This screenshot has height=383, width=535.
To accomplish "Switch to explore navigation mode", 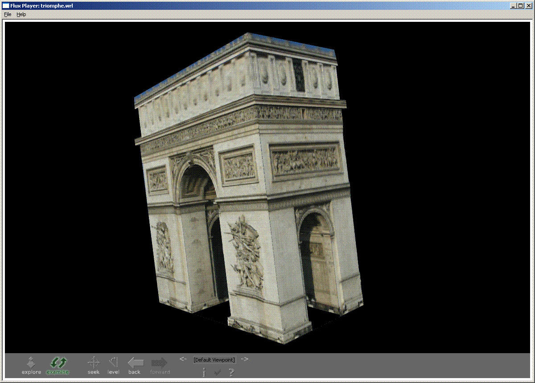I will [x=31, y=365].
